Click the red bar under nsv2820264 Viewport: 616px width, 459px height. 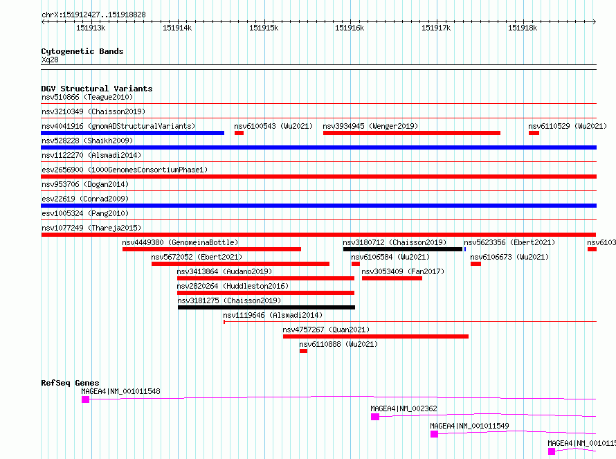point(266,293)
